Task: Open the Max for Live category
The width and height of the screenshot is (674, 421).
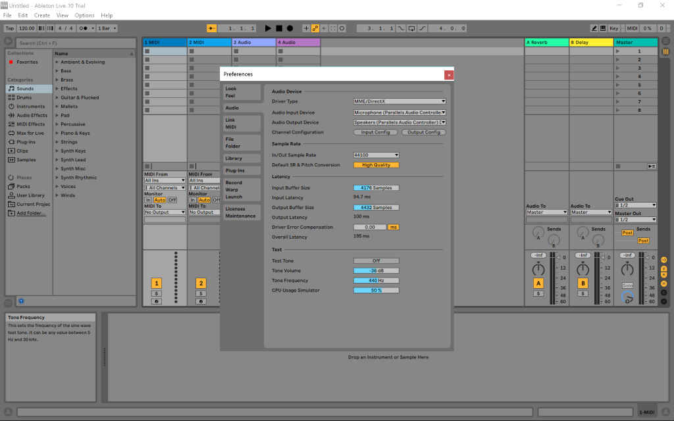Action: [30, 133]
